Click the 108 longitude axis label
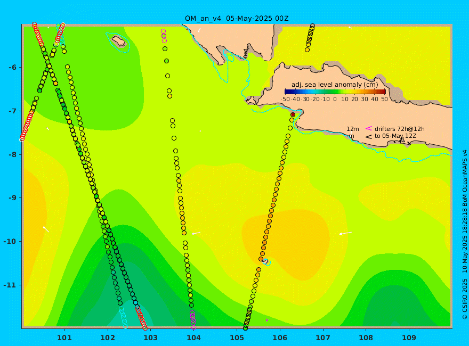Screen dimensions: 469x346 tap(366, 338)
